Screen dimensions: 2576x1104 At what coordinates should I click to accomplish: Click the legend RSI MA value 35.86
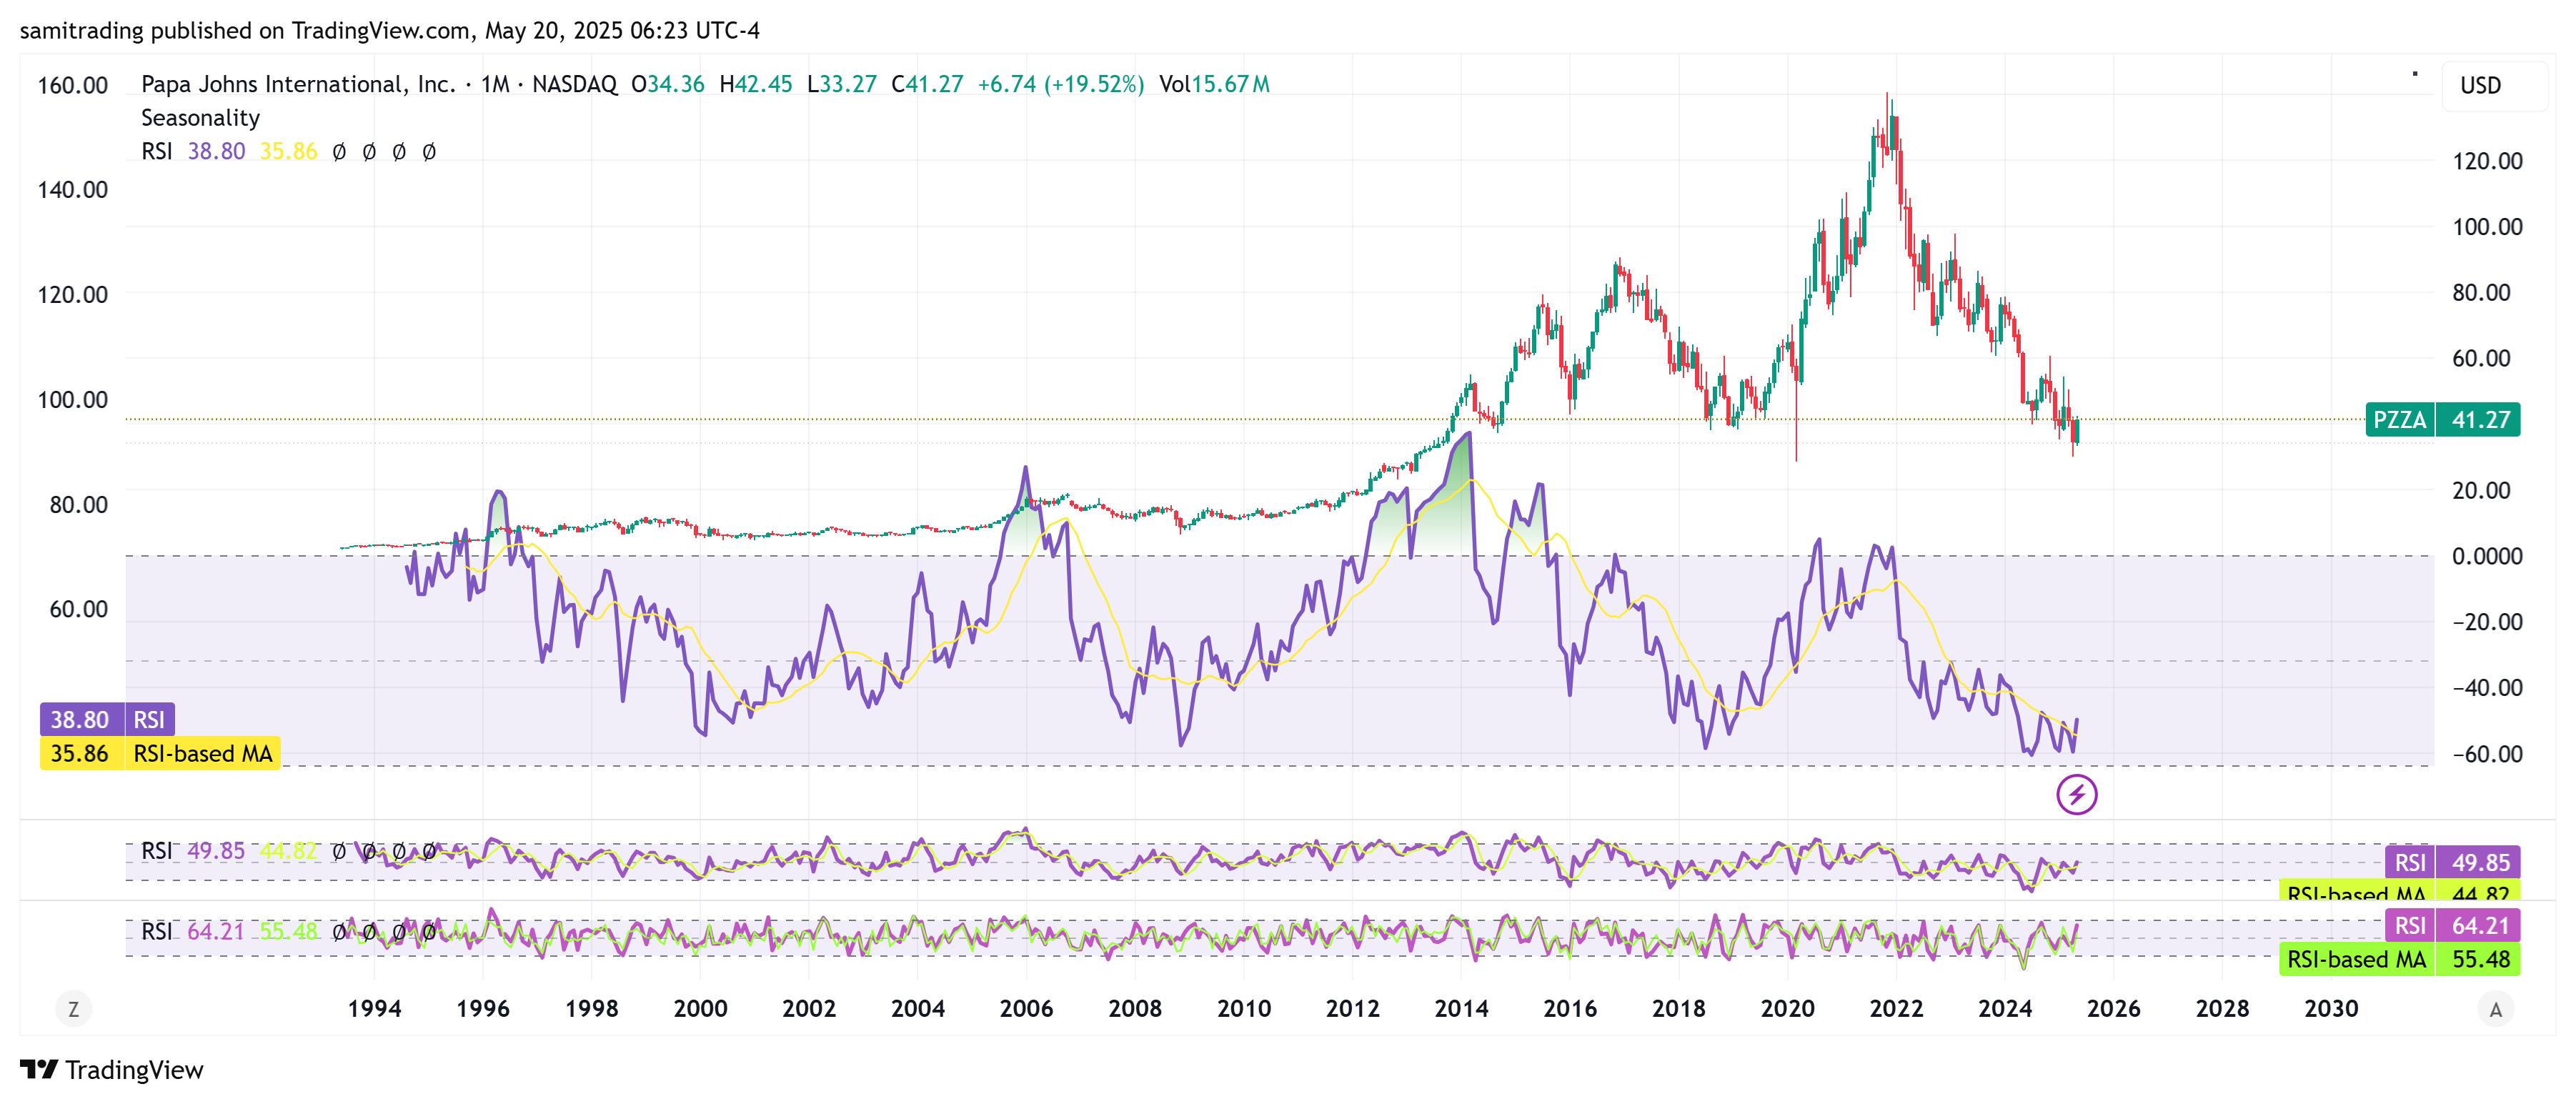288,151
